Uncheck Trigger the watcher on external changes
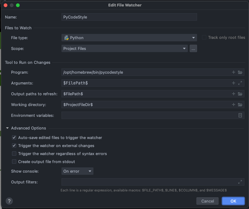The width and height of the screenshot is (249, 209). pos(14,146)
